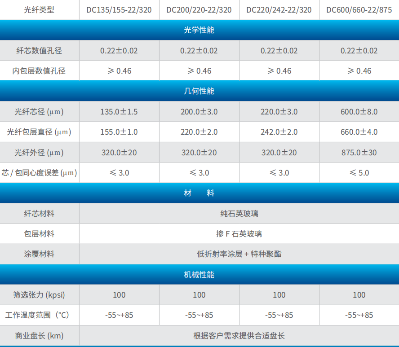
Task: Click the 几何性能 section header bar
Action: 199,91
